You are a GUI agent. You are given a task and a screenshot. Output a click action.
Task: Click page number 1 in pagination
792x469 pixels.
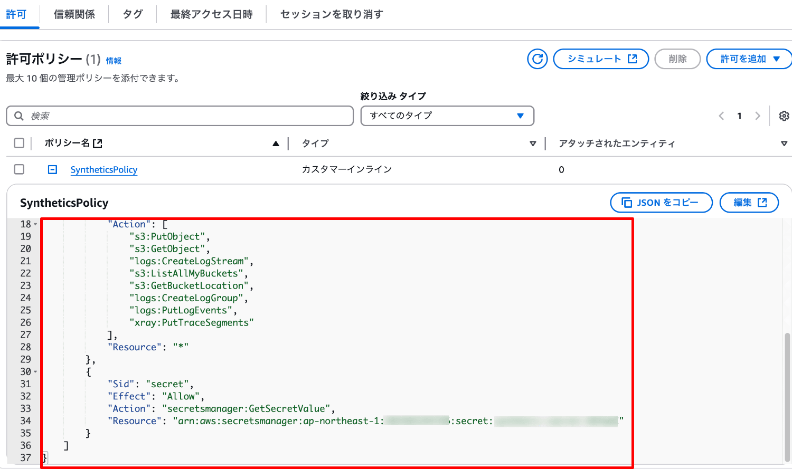click(739, 116)
